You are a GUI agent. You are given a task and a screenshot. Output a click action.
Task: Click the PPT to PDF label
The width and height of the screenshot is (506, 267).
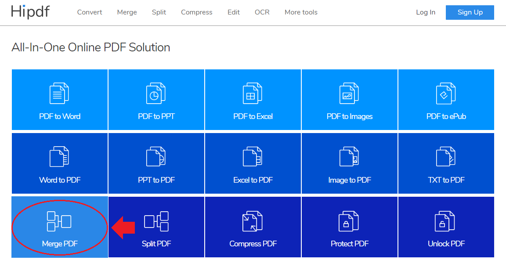156,180
